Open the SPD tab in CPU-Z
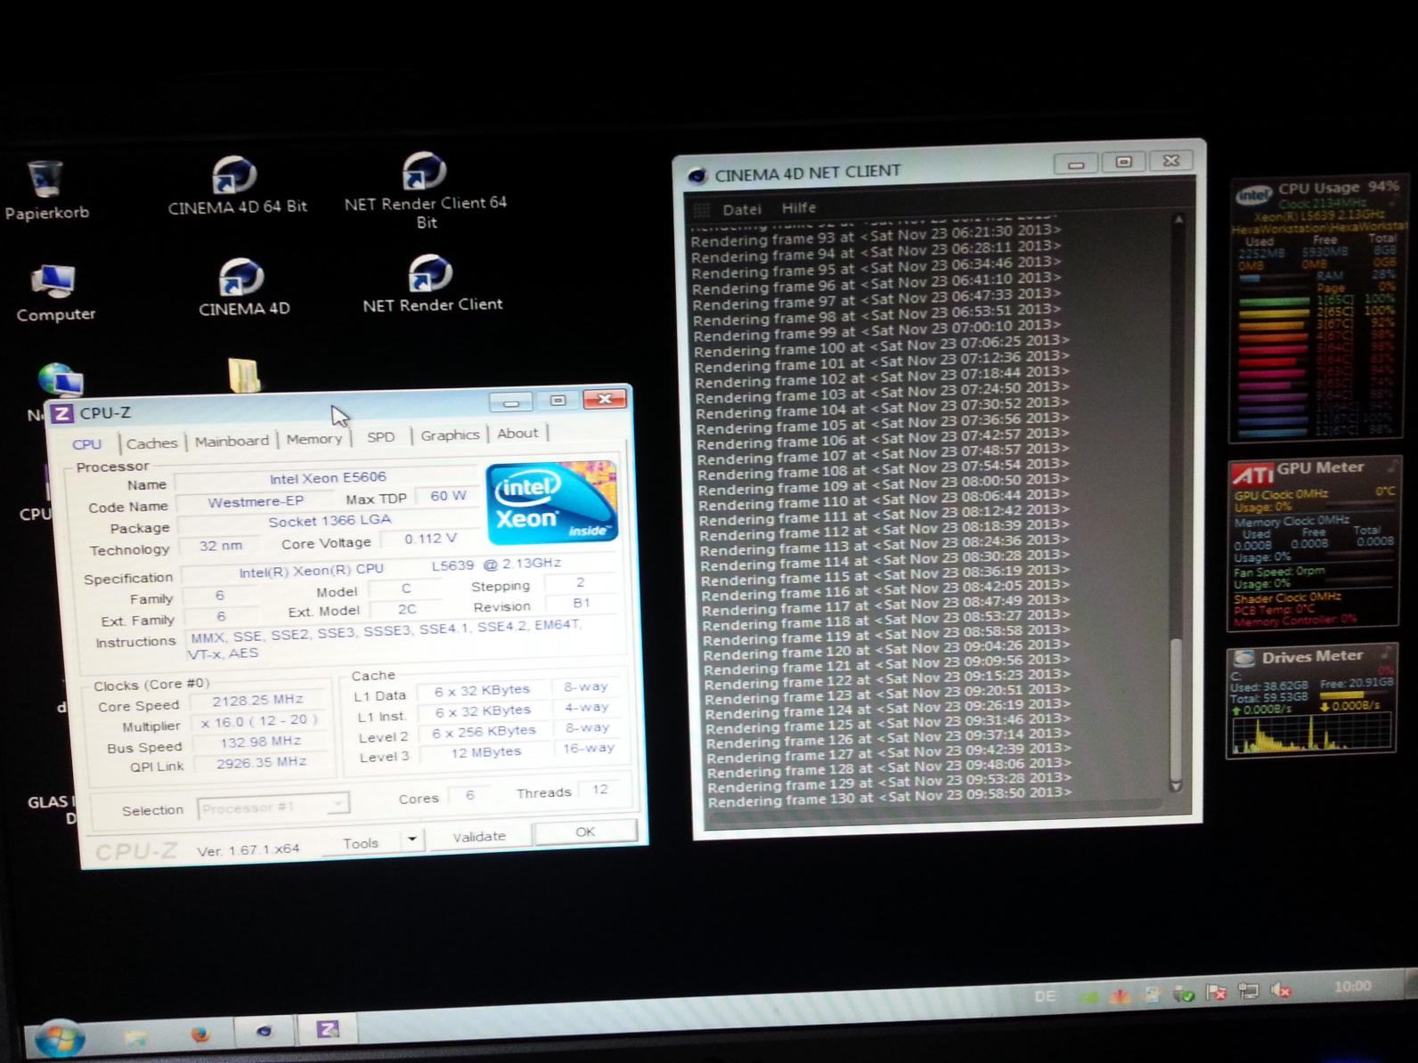Screen dimensions: 1418x1063 click(380, 437)
